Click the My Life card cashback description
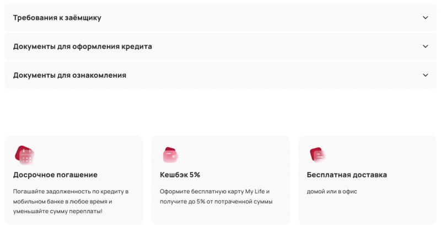 (216, 196)
